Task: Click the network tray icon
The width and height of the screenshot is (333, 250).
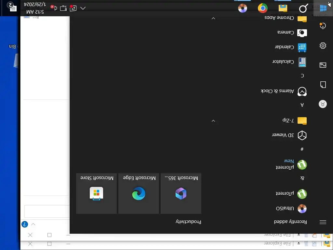Action: click(63, 8)
